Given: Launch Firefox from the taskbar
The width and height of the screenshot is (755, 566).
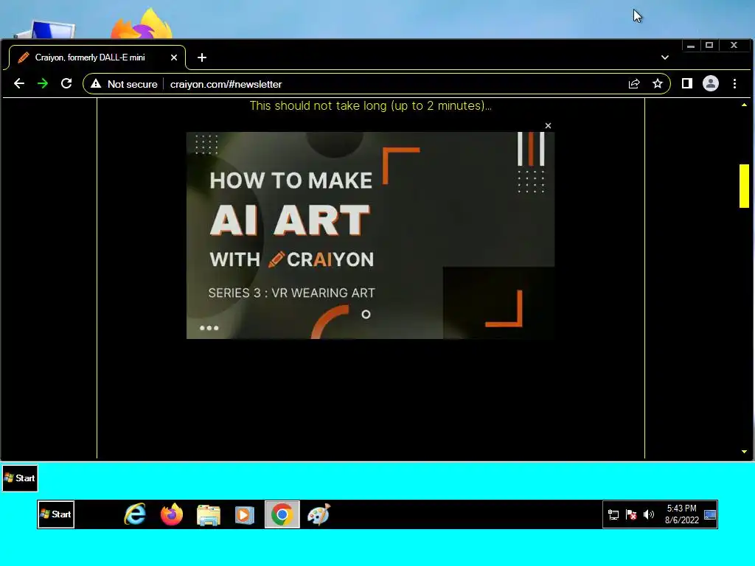Looking at the screenshot, I should (172, 514).
